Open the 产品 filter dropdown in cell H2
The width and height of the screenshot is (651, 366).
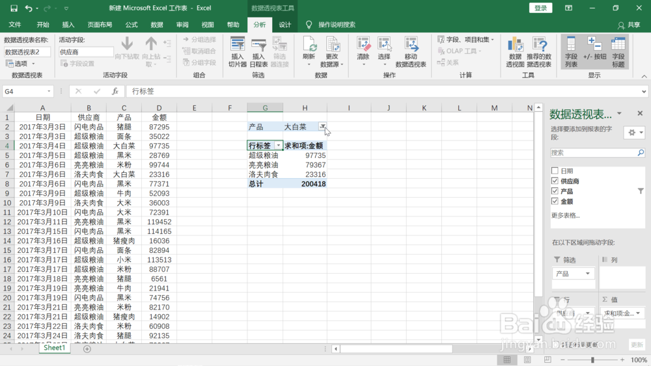(322, 126)
